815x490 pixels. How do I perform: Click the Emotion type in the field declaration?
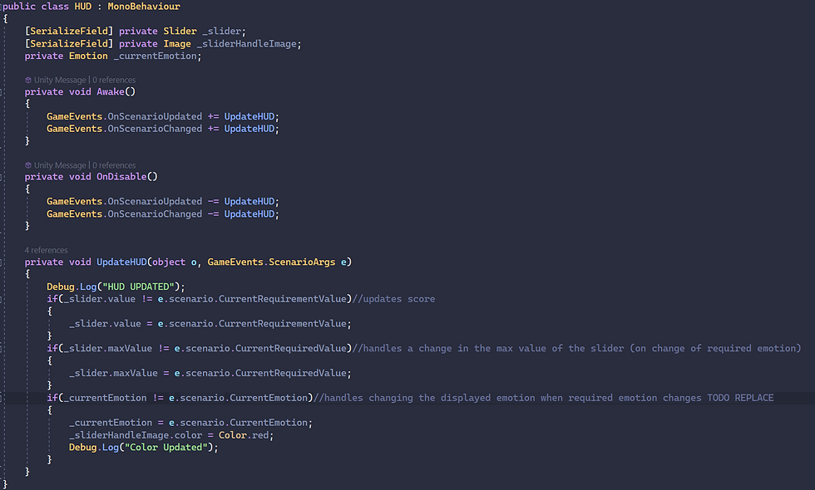88,56
